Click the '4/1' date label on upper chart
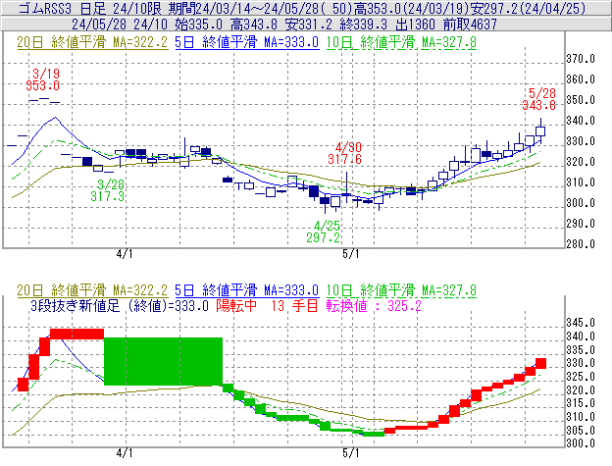 coord(125,254)
